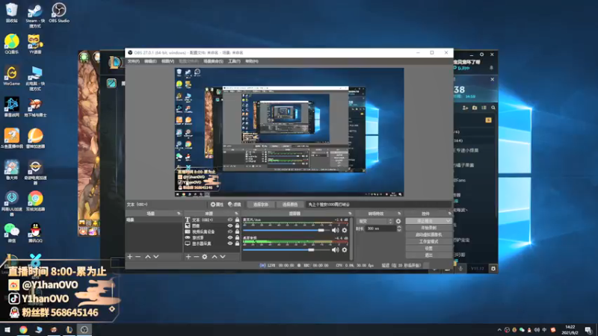Screen dimensions: 598x336
Task: Open the Google Chrome-style dual-core browser icon
Action: tap(35, 201)
